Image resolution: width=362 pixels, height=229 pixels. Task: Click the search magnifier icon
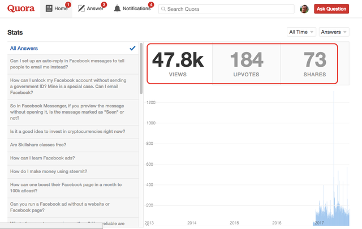pyautogui.click(x=163, y=9)
